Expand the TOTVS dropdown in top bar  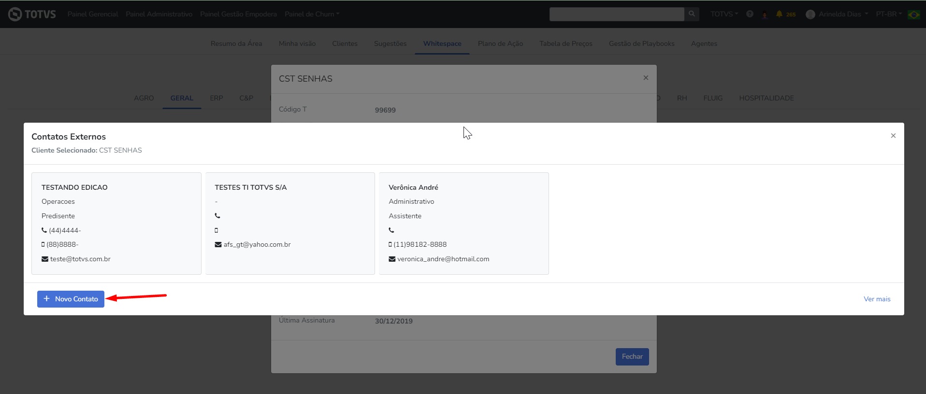[723, 14]
